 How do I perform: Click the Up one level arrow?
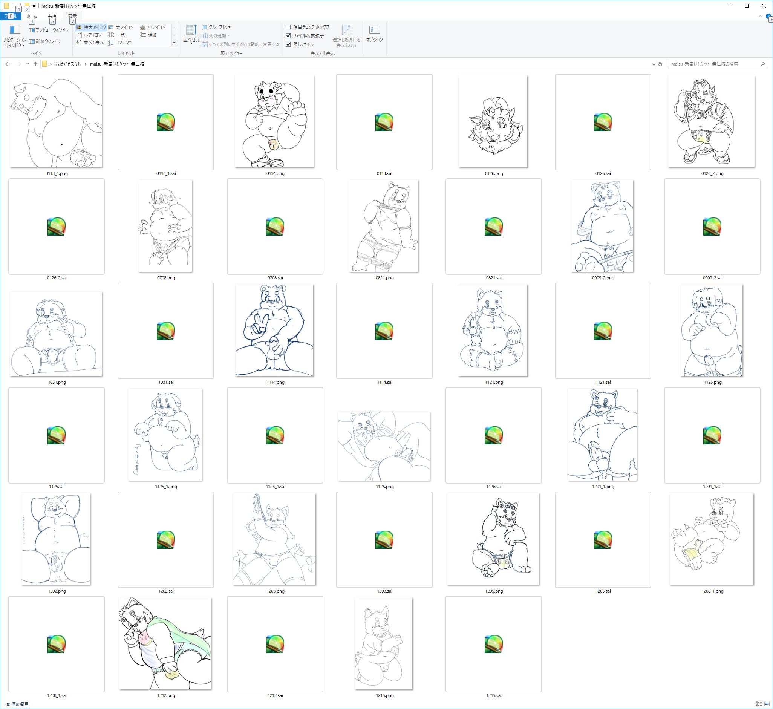tap(35, 64)
